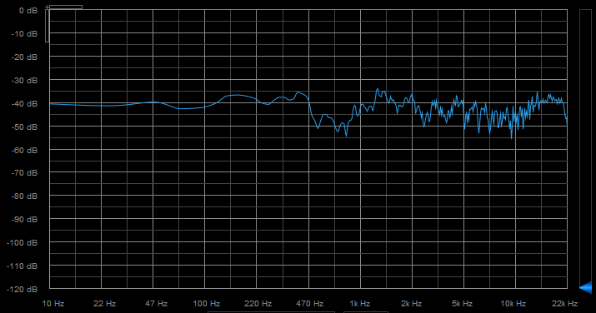Click the 1k Hz frequency label
This screenshot has width=596, height=313.
[x=360, y=304]
